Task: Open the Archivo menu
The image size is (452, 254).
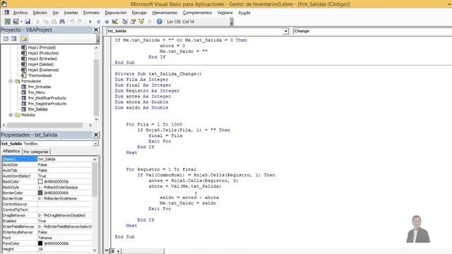Action: (20, 13)
